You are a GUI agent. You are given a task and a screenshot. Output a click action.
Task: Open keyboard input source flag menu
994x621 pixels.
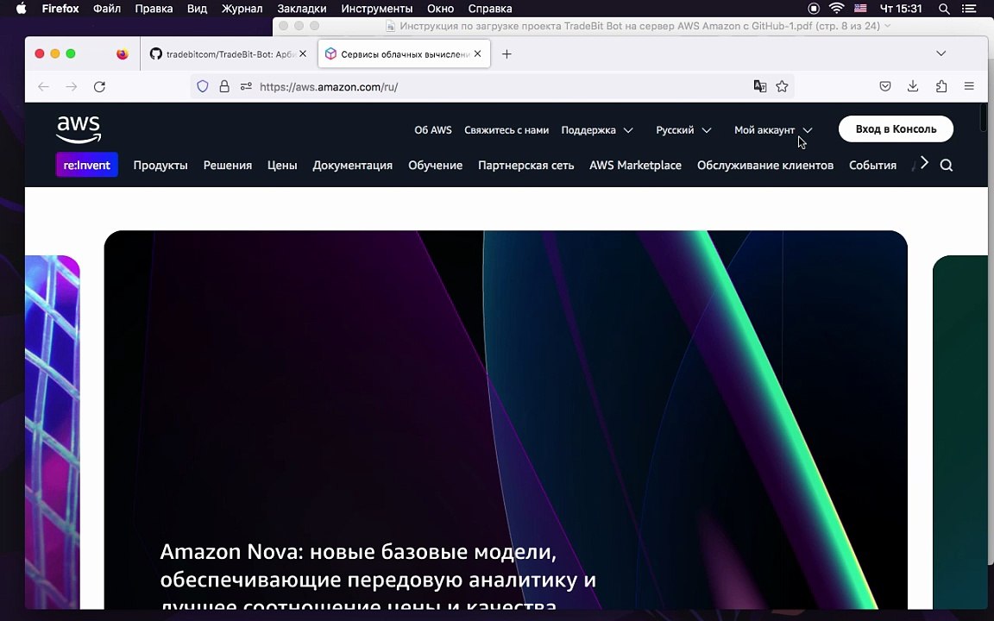tap(860, 9)
